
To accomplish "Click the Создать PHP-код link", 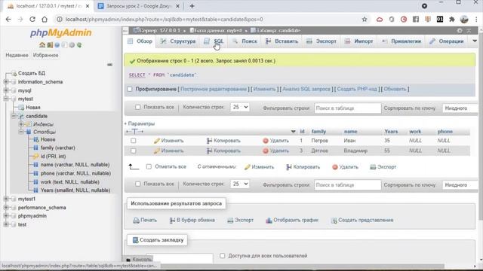I will tap(357, 89).
